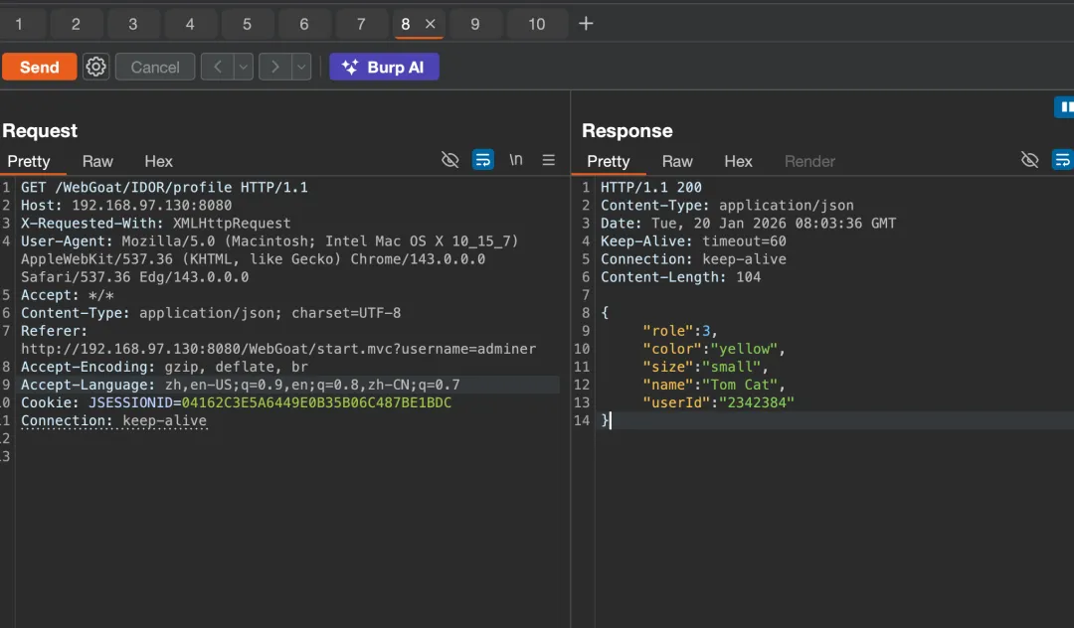1074x628 pixels.
Task: Click the JSESSIONID cookie value in request
Action: (315, 402)
